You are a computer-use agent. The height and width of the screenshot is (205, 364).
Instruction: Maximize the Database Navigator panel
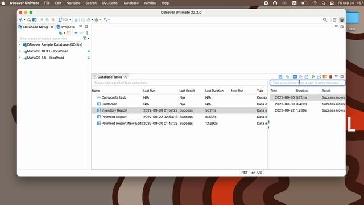(86, 27)
